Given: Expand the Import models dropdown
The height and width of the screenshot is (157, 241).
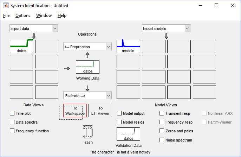Looking at the screenshot, I should (x=166, y=29).
